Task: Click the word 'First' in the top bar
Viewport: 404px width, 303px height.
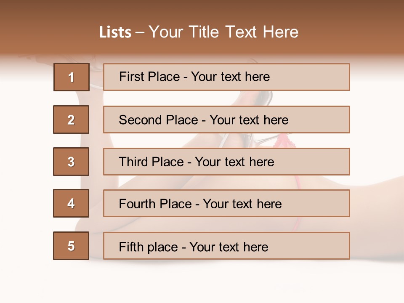Action: 131,77
